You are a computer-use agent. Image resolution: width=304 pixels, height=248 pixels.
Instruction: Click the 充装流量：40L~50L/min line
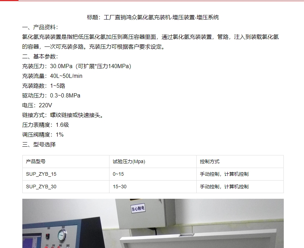click(52, 76)
